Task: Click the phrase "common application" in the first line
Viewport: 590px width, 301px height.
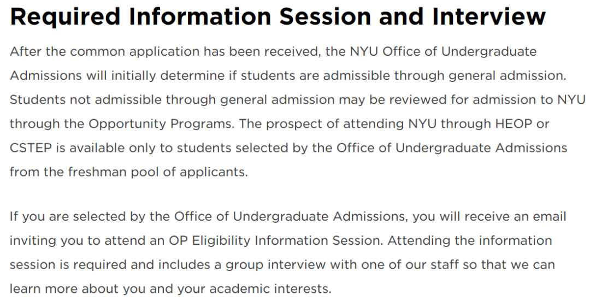Action: coord(135,51)
